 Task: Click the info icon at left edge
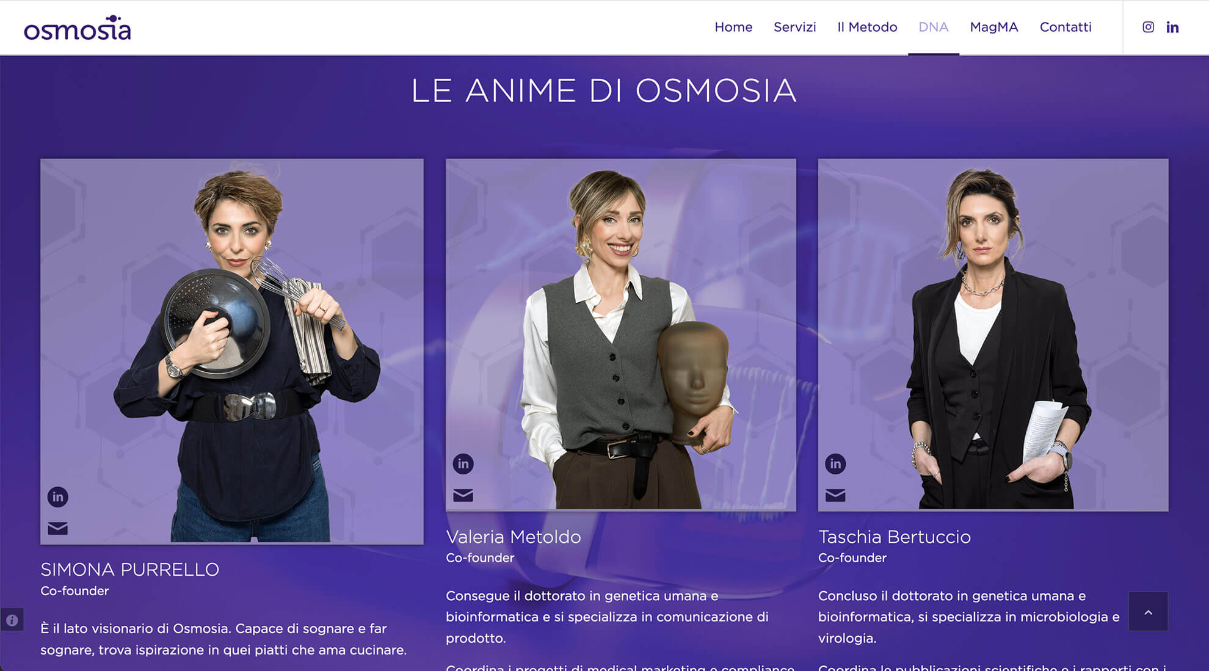tap(12, 620)
